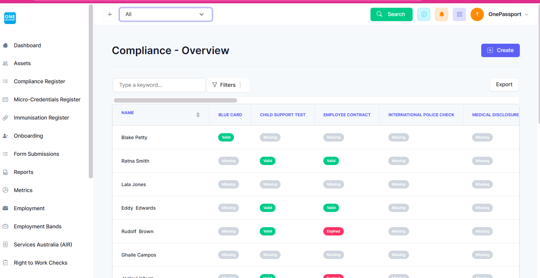Click Blake Petty's Valid Blue Card badge

226,137
